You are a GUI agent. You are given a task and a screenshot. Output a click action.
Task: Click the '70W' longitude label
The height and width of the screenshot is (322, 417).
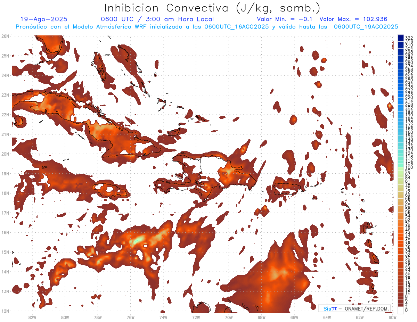(x=229, y=317)
